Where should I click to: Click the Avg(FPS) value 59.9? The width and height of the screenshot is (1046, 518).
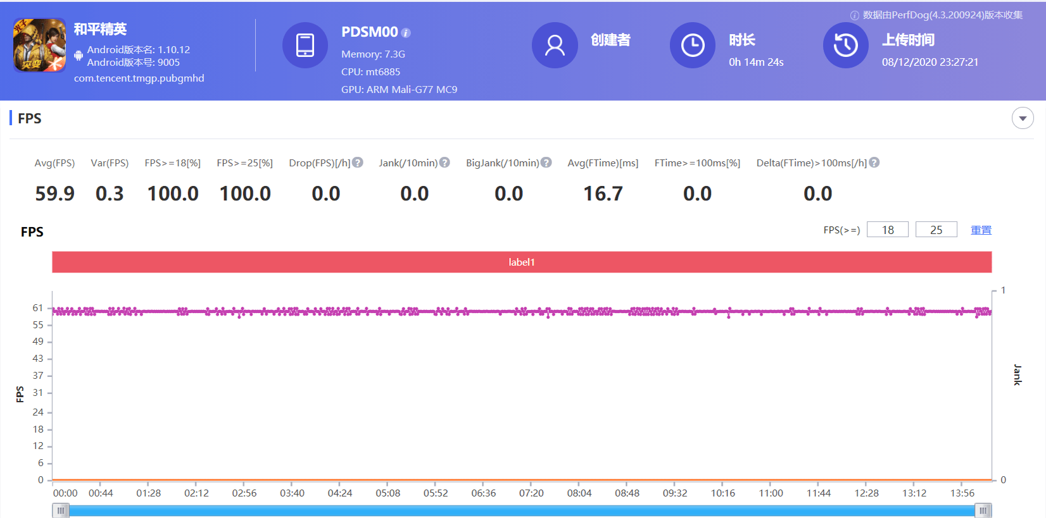point(55,194)
